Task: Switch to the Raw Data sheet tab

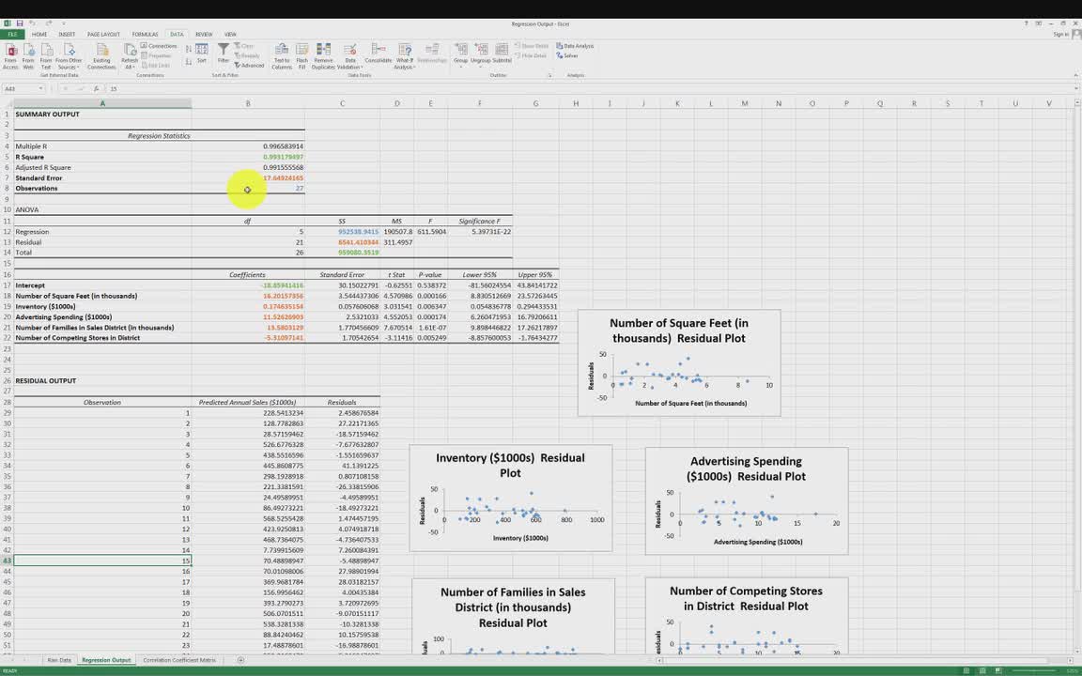Action: 59,660
